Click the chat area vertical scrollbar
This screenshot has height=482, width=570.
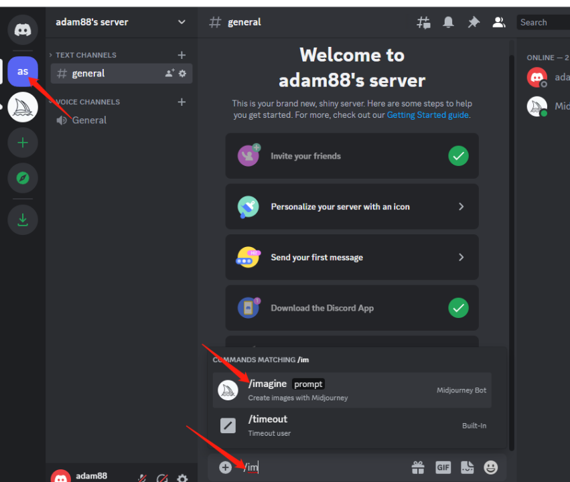pyautogui.click(x=512, y=252)
